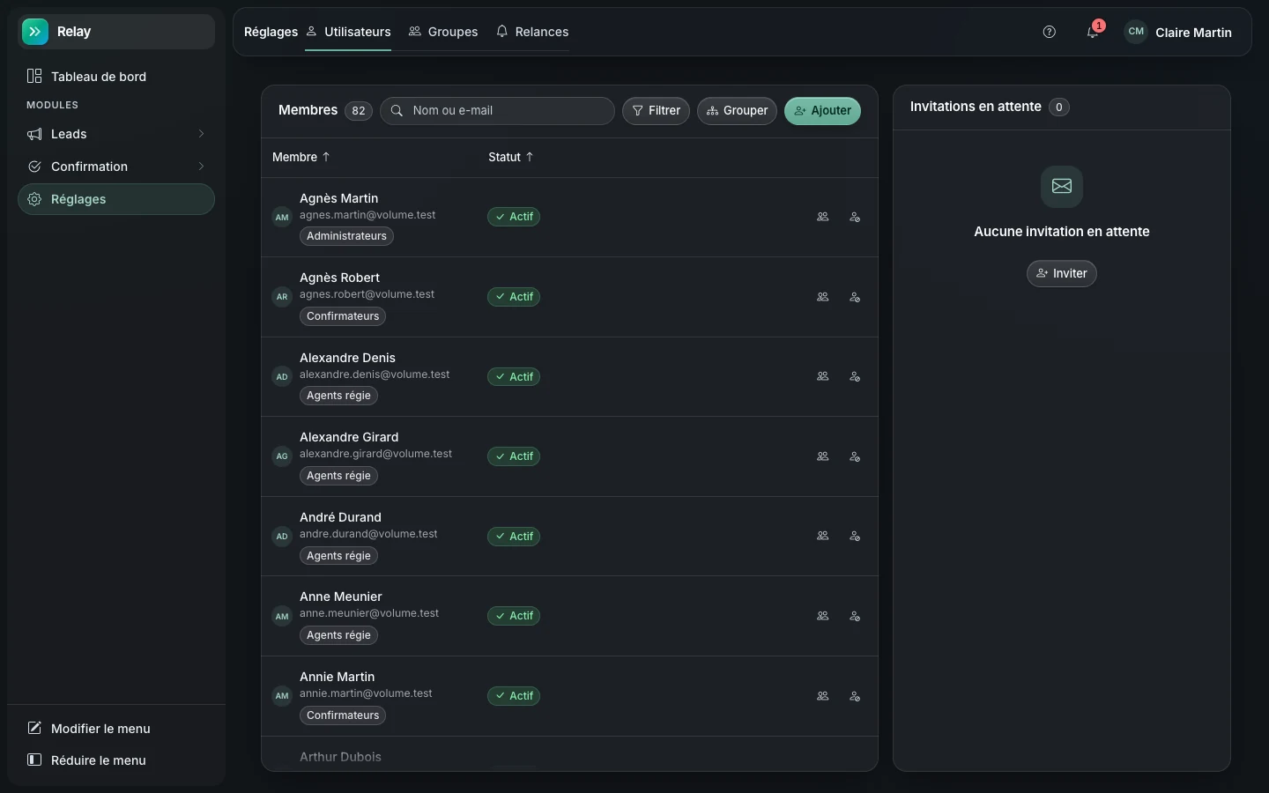Click the name Anne Meunier
The height and width of the screenshot is (793, 1269).
(341, 597)
